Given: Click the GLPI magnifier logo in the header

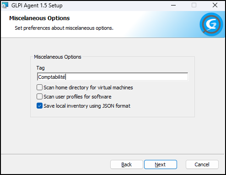Looking at the screenshot, I should click(x=211, y=24).
